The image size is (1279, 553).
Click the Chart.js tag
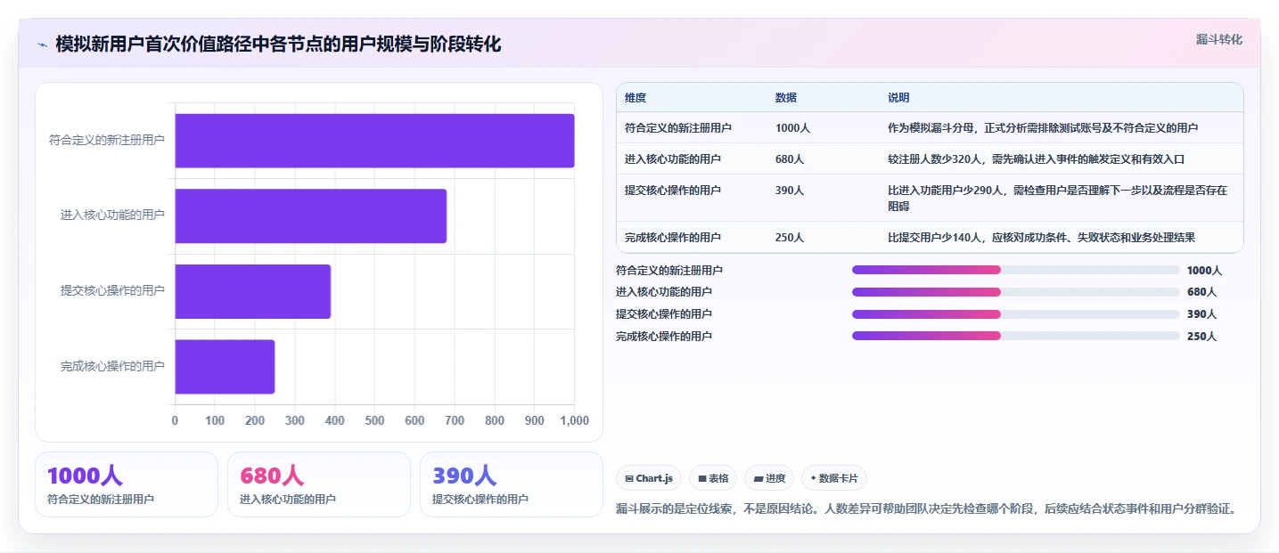pyautogui.click(x=649, y=478)
